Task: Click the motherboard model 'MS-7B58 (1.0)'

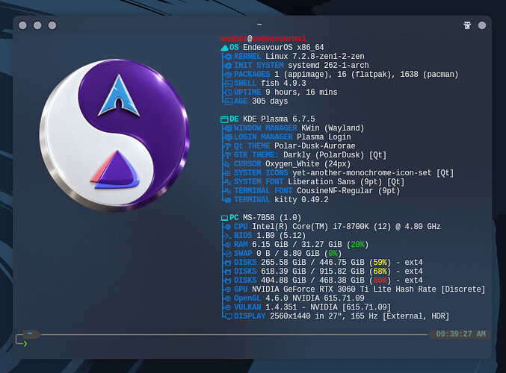Action: pos(272,218)
